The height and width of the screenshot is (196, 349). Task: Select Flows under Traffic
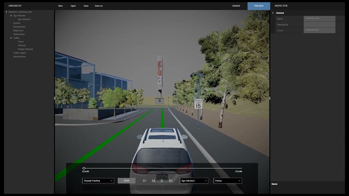(x=21, y=42)
